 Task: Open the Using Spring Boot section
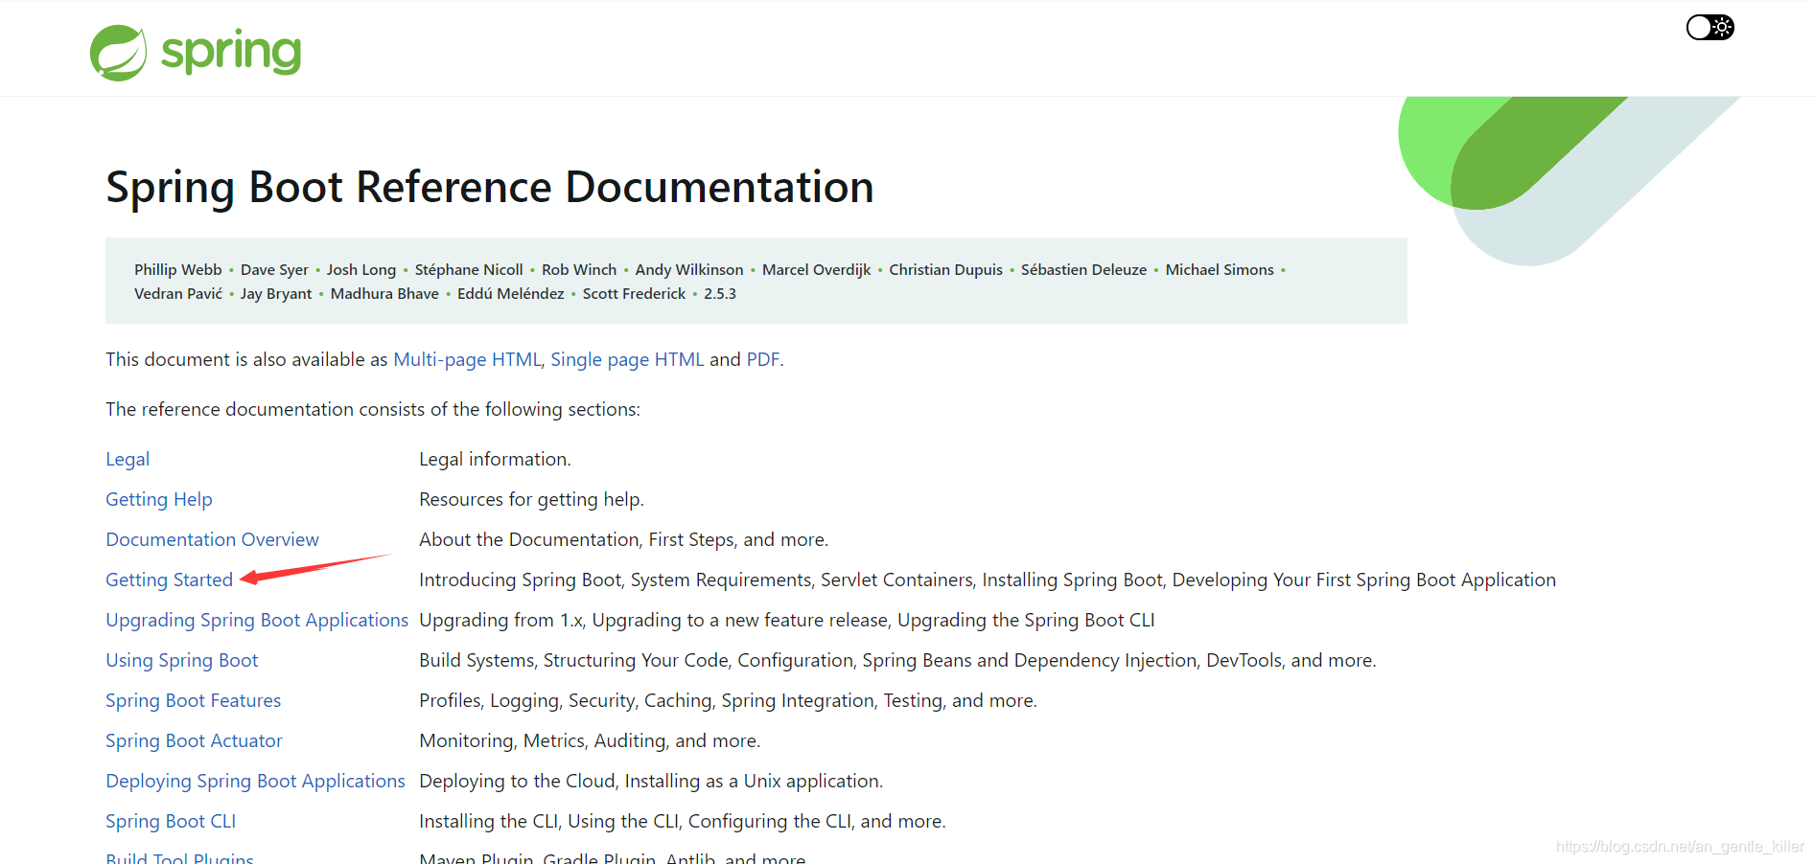tap(181, 660)
